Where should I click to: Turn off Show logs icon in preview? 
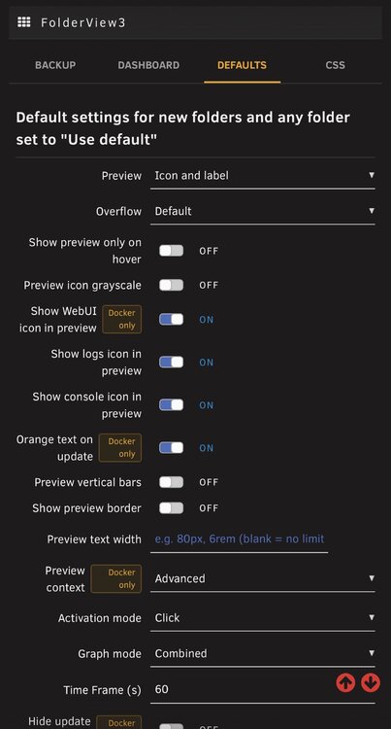(171, 363)
